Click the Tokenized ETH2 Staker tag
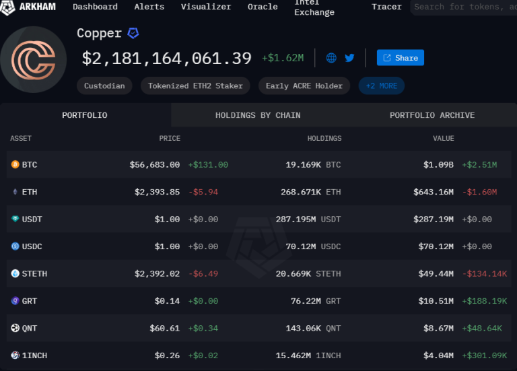The width and height of the screenshot is (517, 371). click(195, 86)
